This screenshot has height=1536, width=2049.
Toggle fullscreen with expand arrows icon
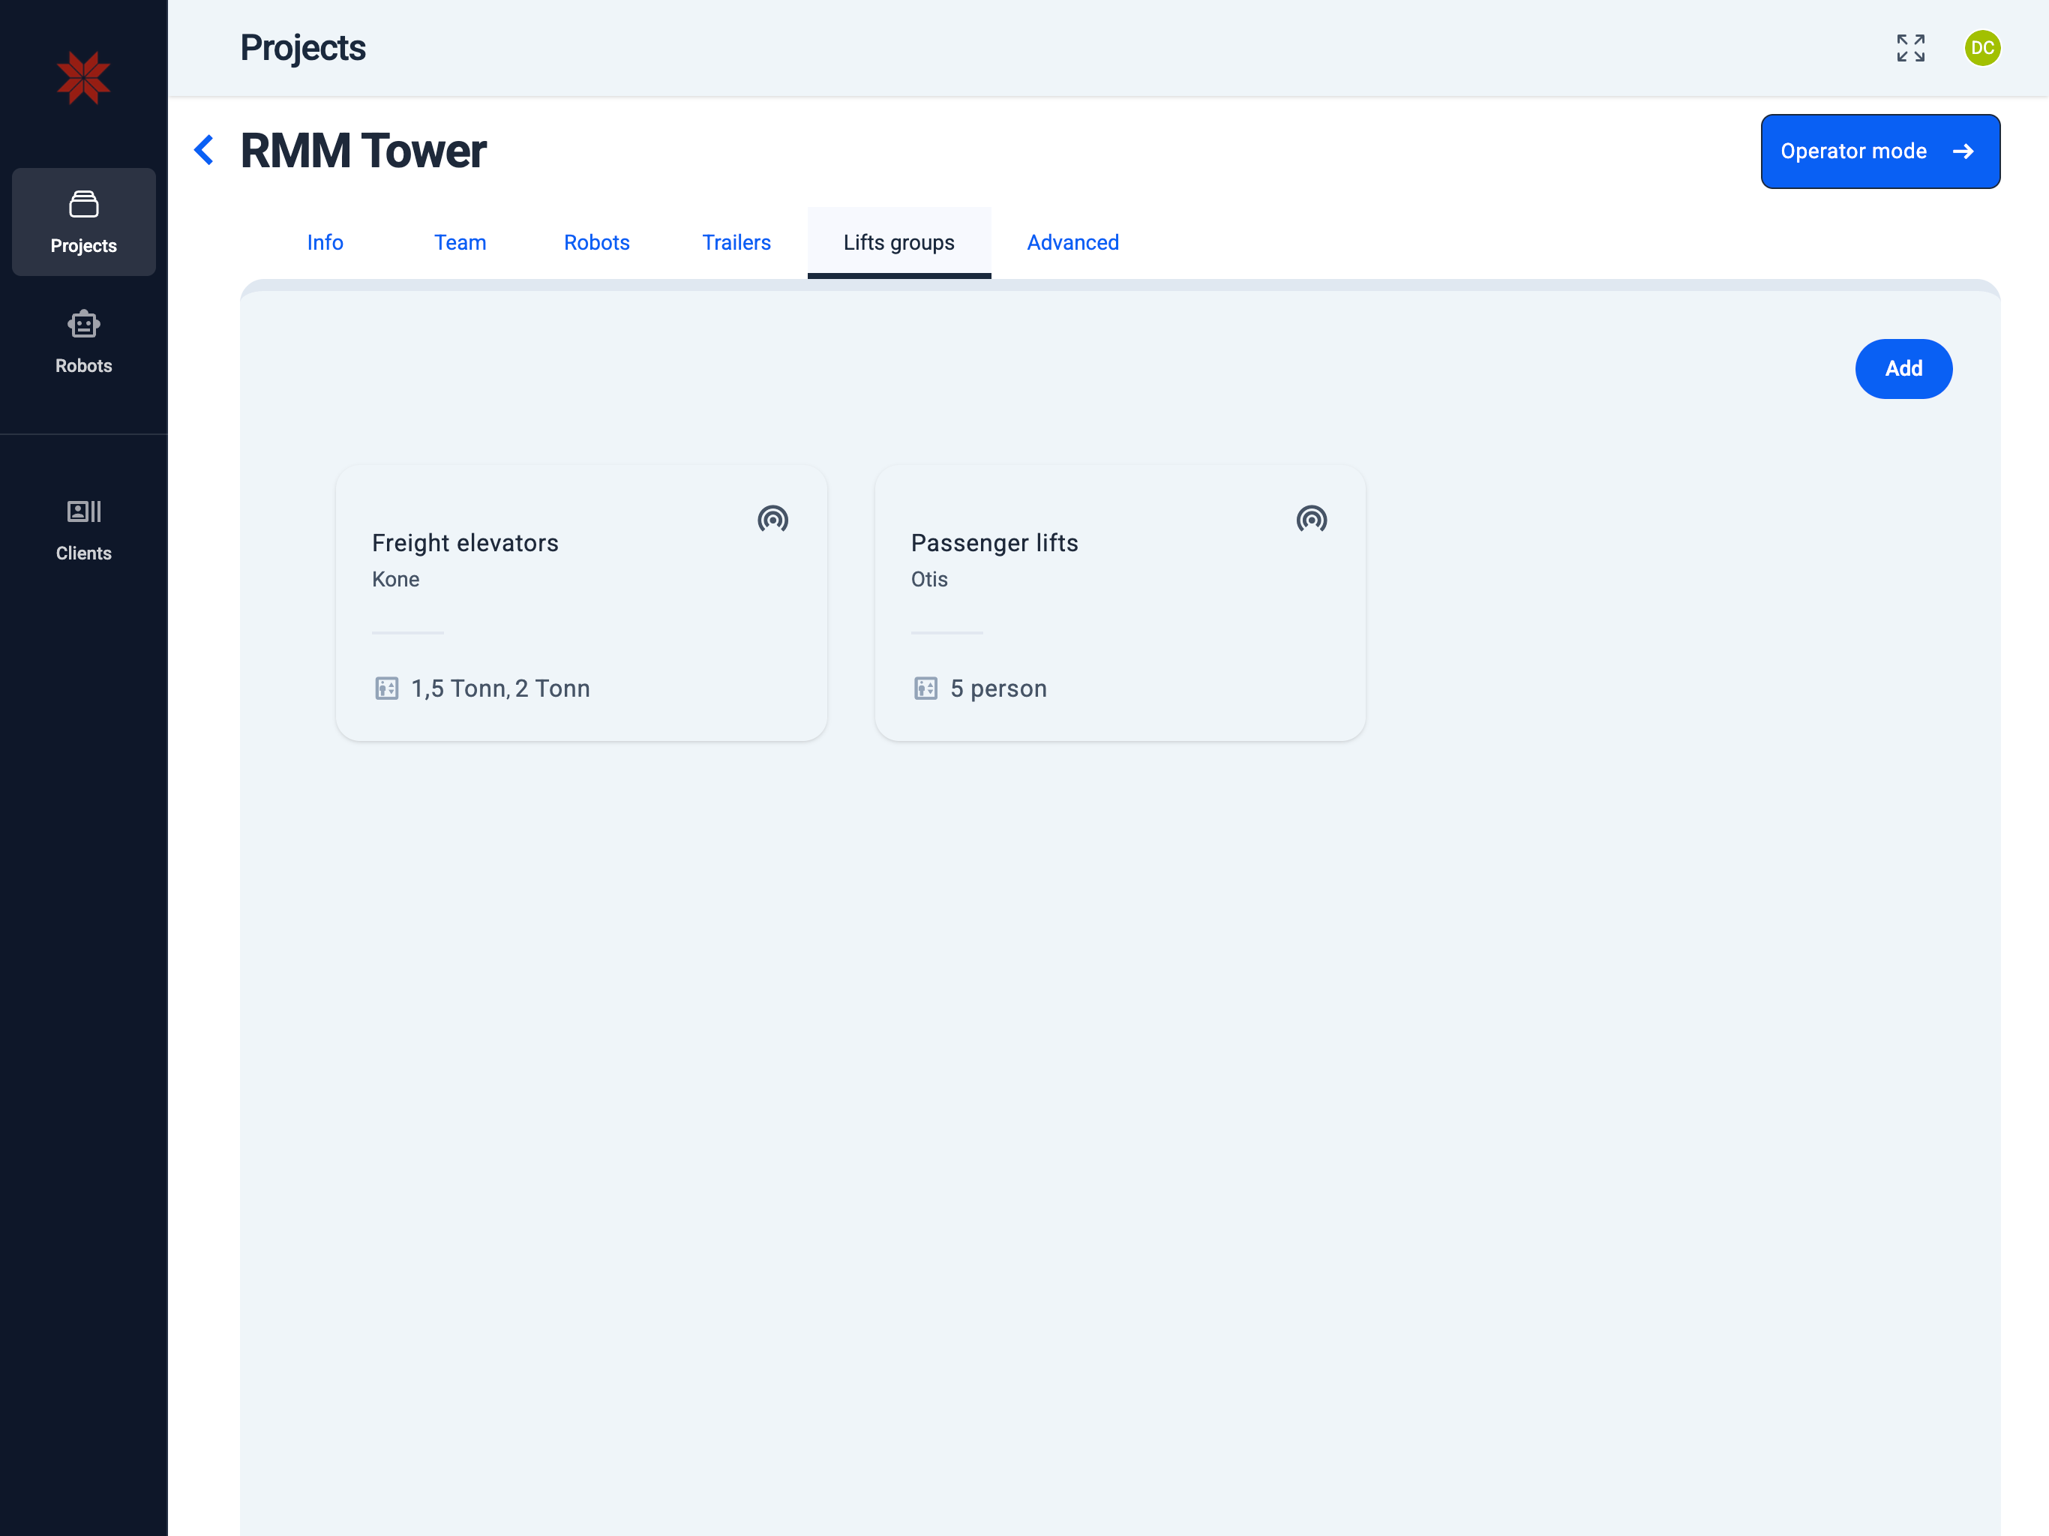coord(1910,48)
